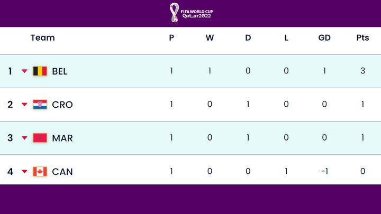Click the Canada flag icon

point(40,172)
